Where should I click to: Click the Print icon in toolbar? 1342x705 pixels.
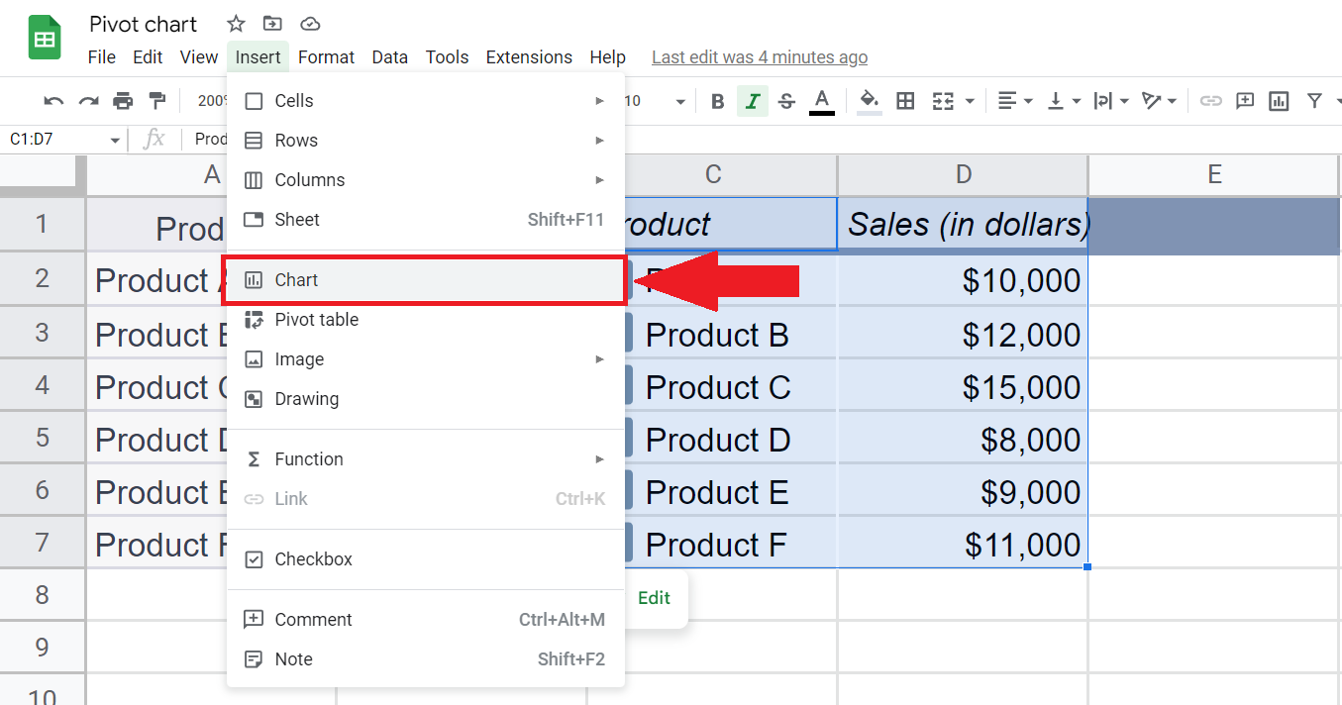point(123,101)
